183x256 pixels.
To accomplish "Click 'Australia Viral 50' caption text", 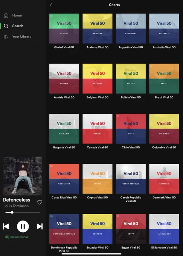I will click(164, 47).
